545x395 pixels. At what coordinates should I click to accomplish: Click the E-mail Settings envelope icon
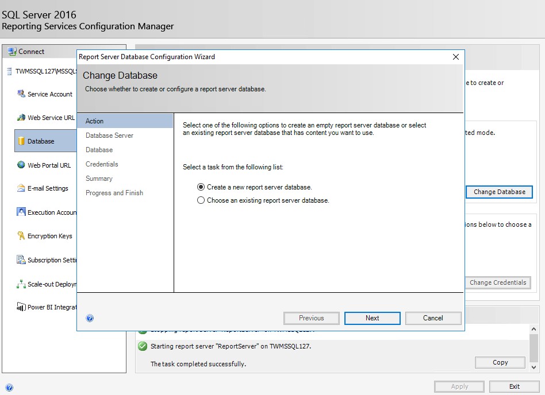(21, 188)
